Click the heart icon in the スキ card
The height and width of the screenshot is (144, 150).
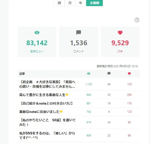click(x=120, y=33)
